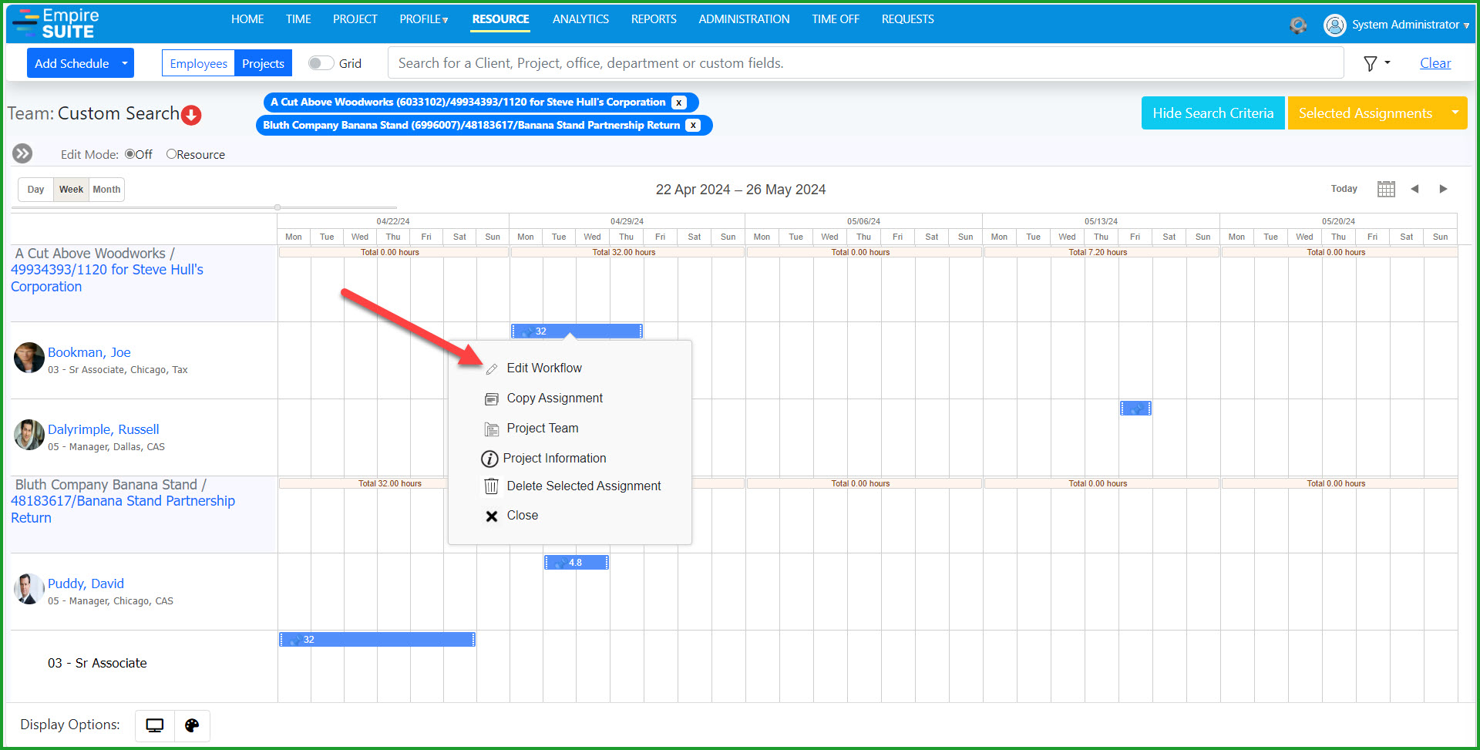Open the TIME menu
This screenshot has width=1480, height=750.
tap(298, 19)
